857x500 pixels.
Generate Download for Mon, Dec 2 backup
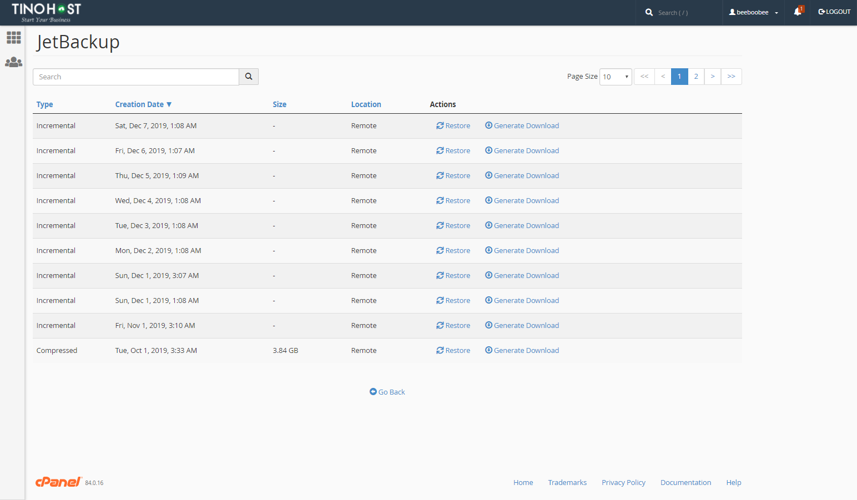[522, 251]
